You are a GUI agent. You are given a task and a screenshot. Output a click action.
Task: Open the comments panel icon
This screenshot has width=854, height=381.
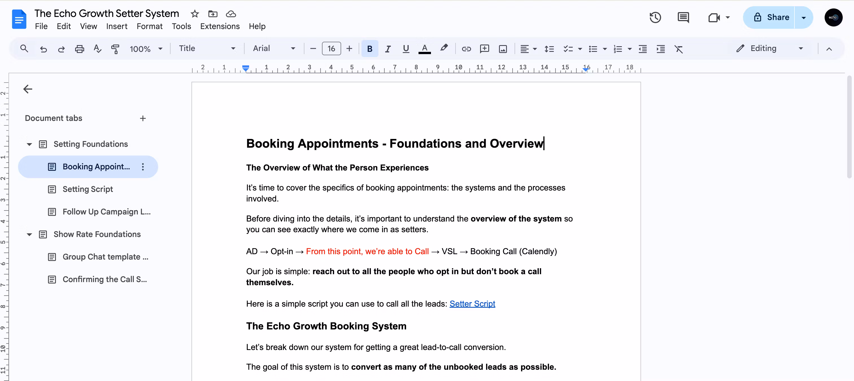pyautogui.click(x=683, y=17)
